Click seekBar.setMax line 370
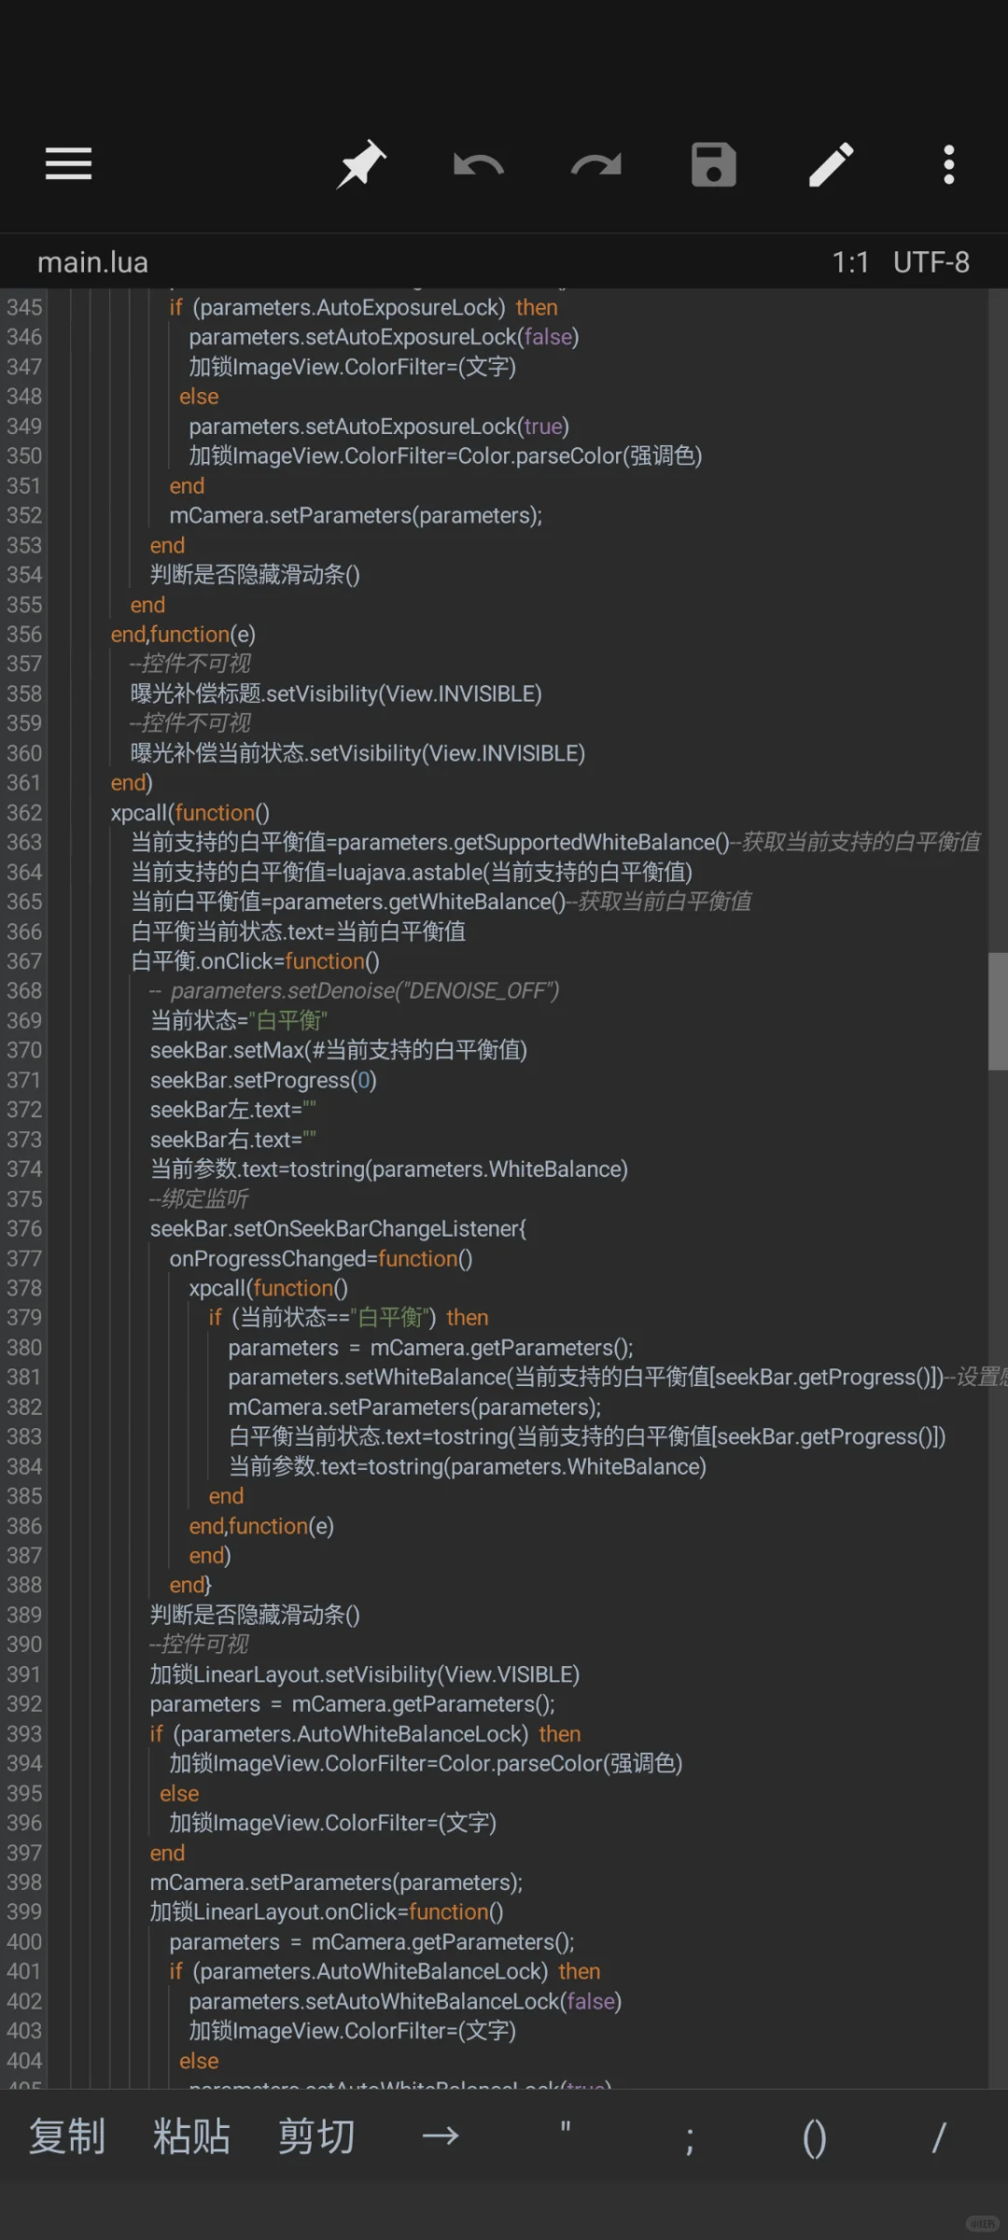 pos(339,1050)
